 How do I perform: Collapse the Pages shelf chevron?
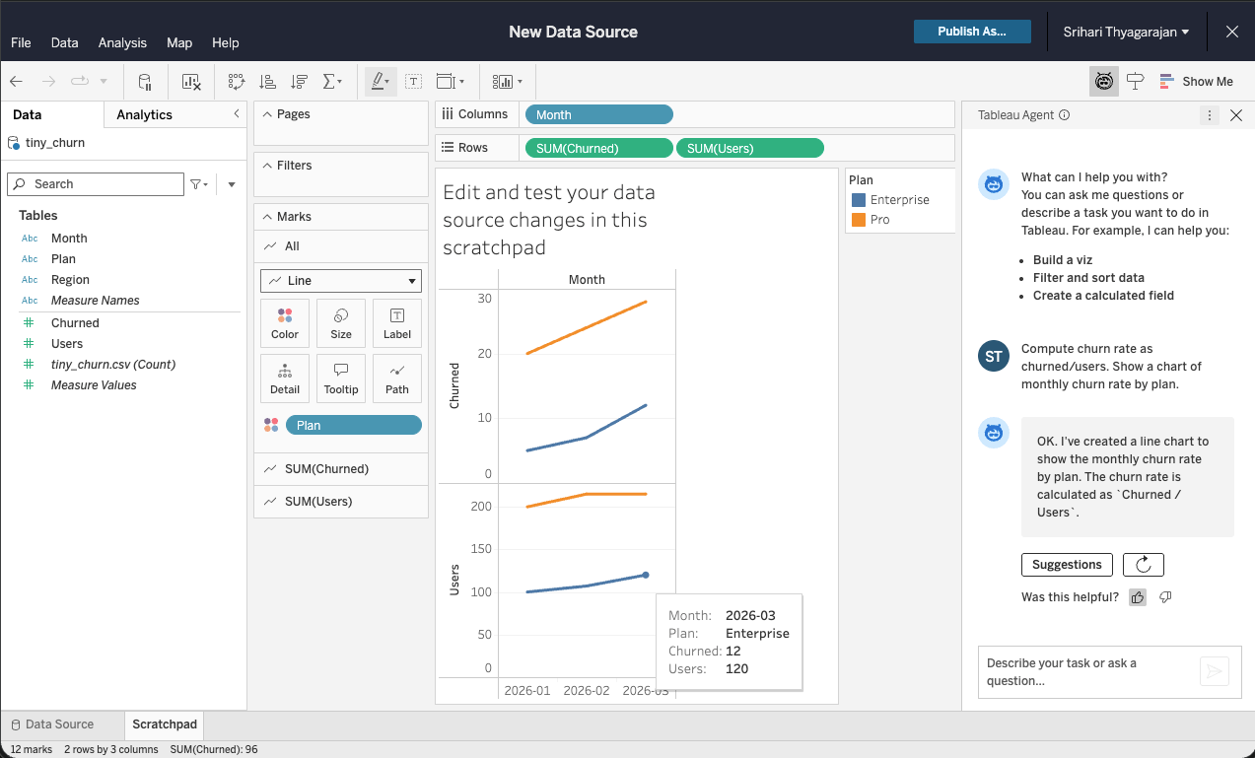(x=268, y=114)
